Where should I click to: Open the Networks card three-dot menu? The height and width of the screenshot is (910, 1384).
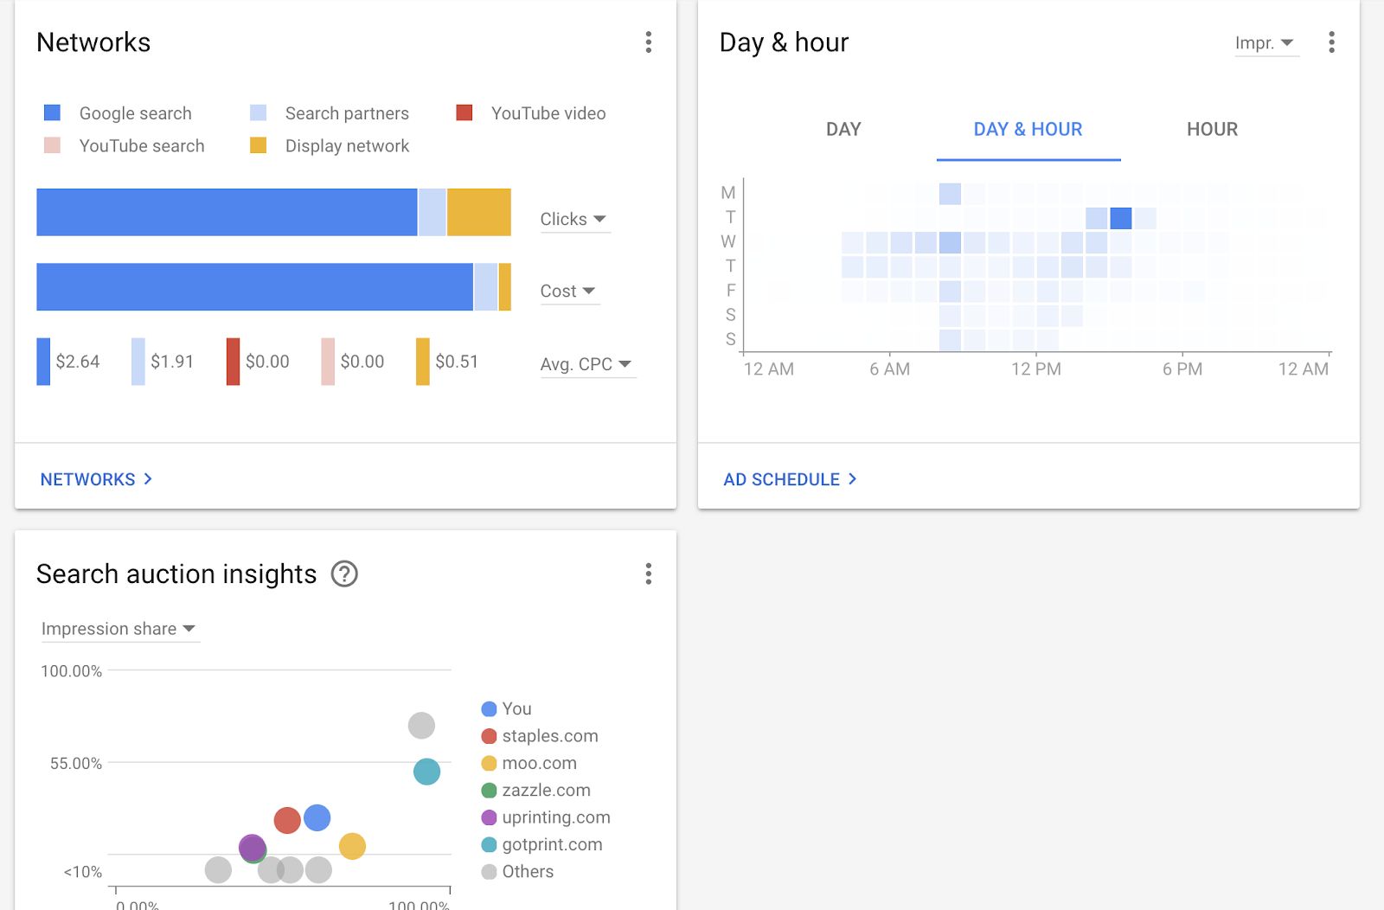(x=649, y=42)
